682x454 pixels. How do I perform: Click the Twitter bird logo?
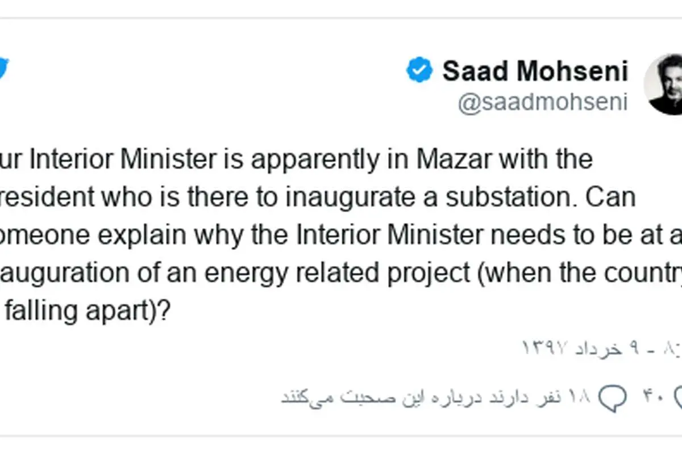[4, 69]
